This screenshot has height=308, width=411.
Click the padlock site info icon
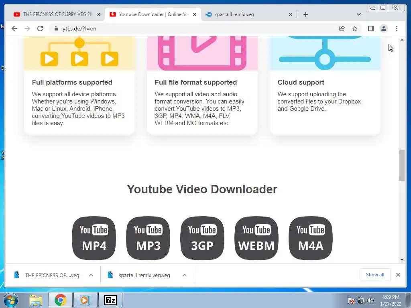(x=56, y=28)
